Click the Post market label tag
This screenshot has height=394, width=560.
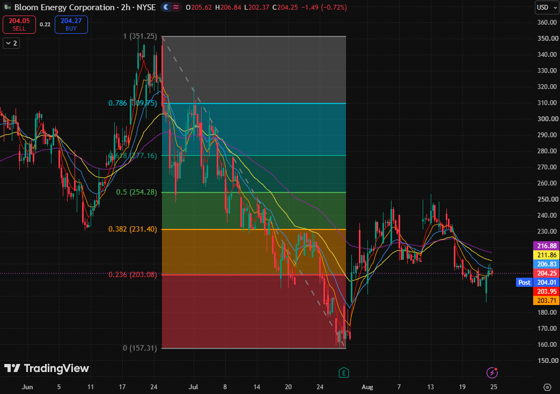524,283
